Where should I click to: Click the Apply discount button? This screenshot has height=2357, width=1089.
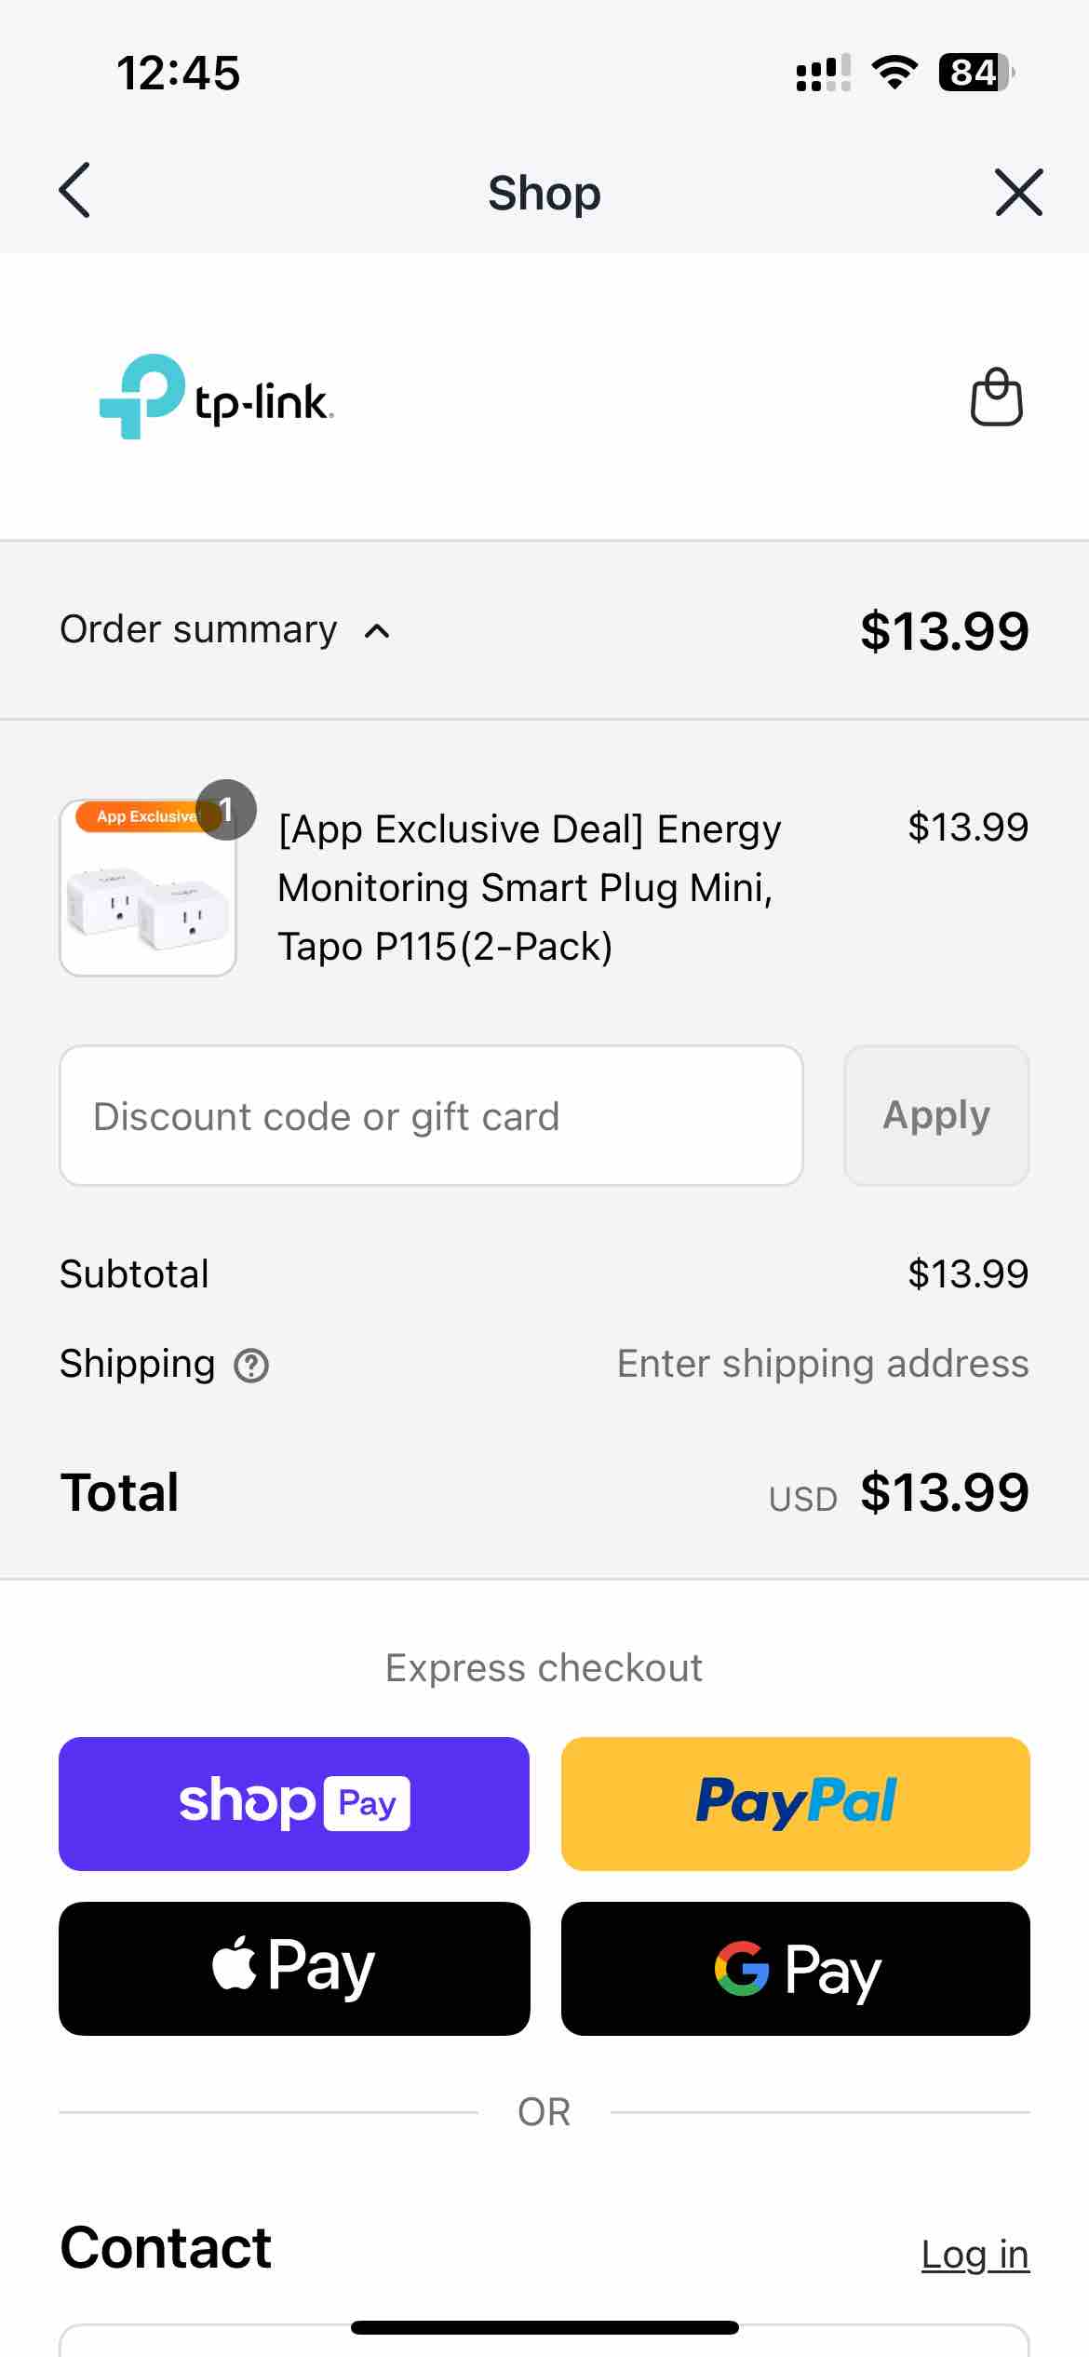(936, 1115)
